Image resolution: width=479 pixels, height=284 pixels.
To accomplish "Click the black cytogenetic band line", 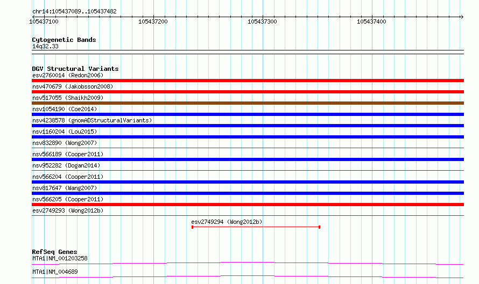I will point(248,52).
